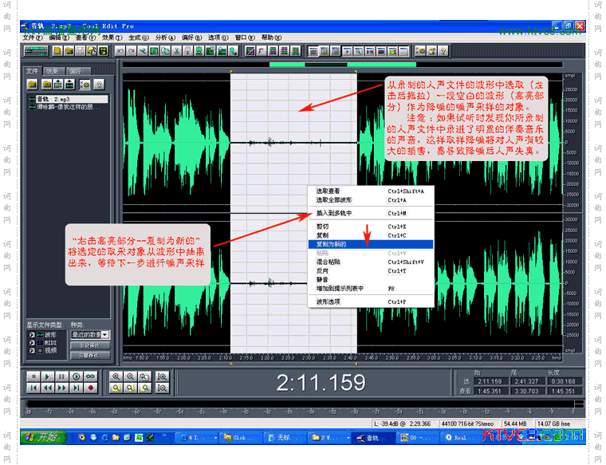Click the Zoom out horizontally icon
Viewport: 606px width, 465px height.
pyautogui.click(x=131, y=376)
